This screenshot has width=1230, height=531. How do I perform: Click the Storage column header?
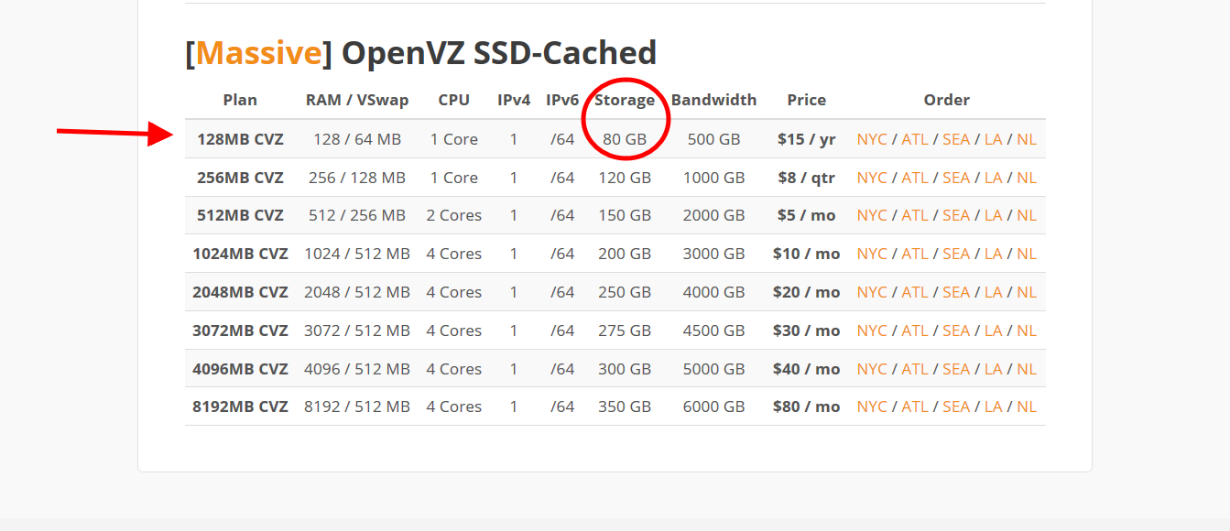[x=625, y=100]
